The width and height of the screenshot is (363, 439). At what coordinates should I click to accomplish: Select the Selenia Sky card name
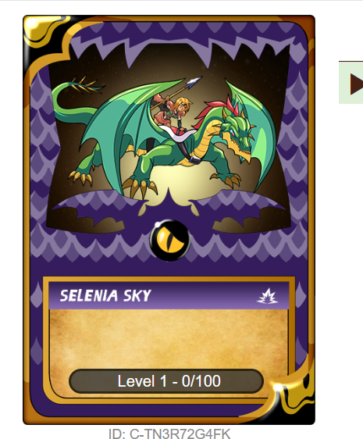[x=105, y=295]
